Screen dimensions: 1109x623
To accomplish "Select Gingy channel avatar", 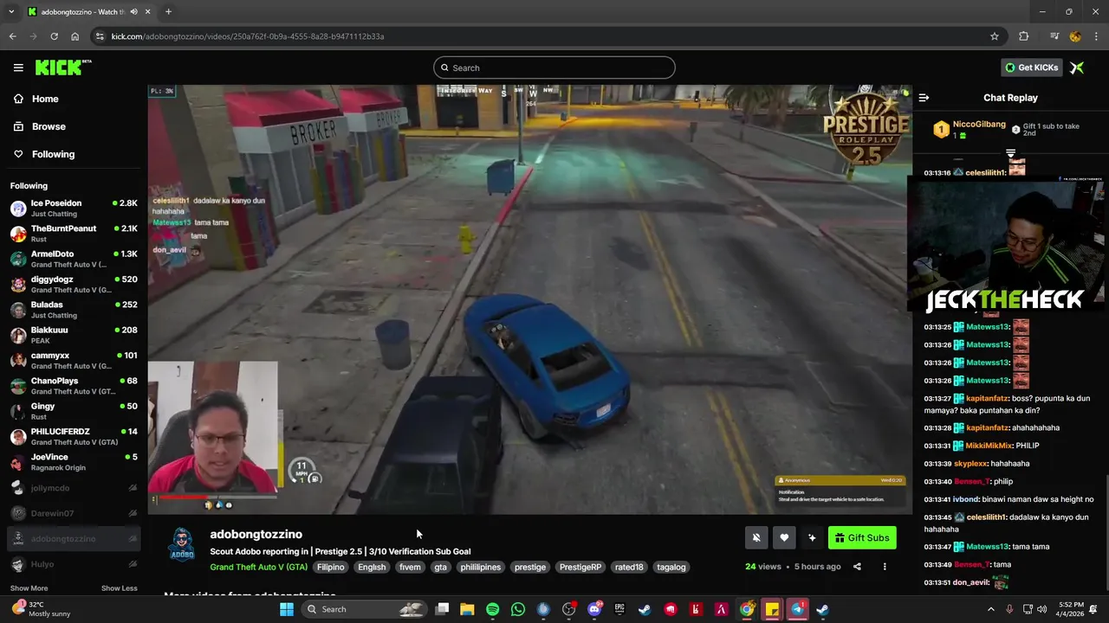I will (18, 411).
